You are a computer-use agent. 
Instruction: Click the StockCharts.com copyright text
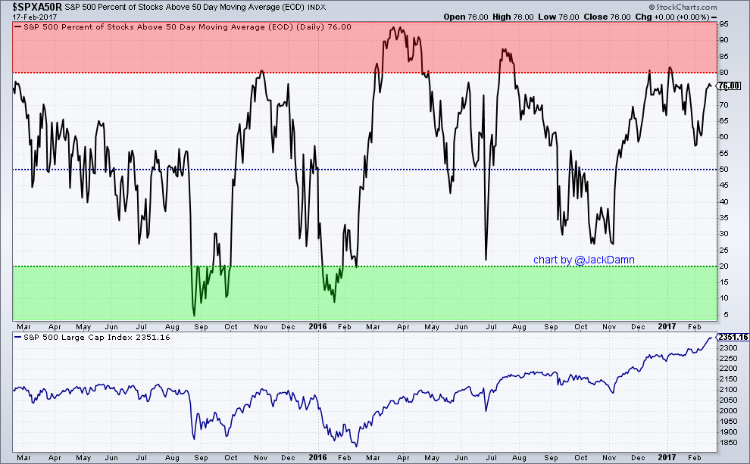click(x=683, y=7)
